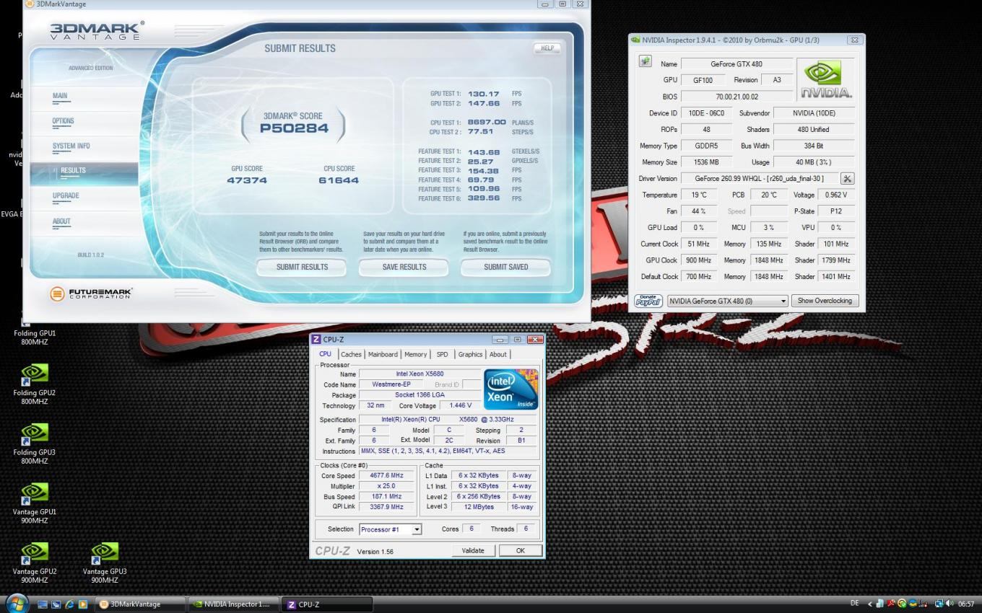This screenshot has width=982, height=613.
Task: Switch to CPU-Z taskbar button
Action: pos(326,604)
